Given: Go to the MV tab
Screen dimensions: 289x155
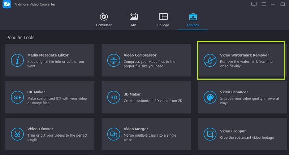Looking at the screenshot, I should 134,19.
